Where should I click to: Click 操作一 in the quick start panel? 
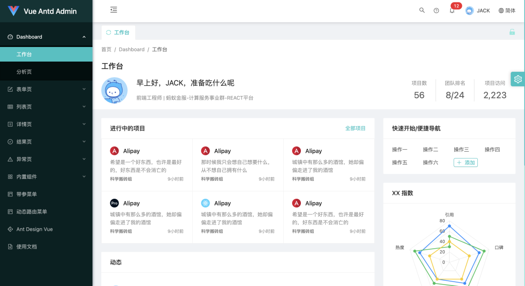(x=400, y=149)
